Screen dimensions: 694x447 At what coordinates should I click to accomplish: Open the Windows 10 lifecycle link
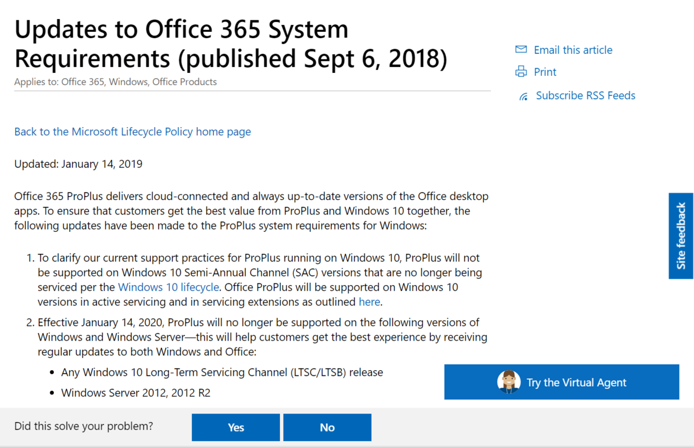[169, 287]
